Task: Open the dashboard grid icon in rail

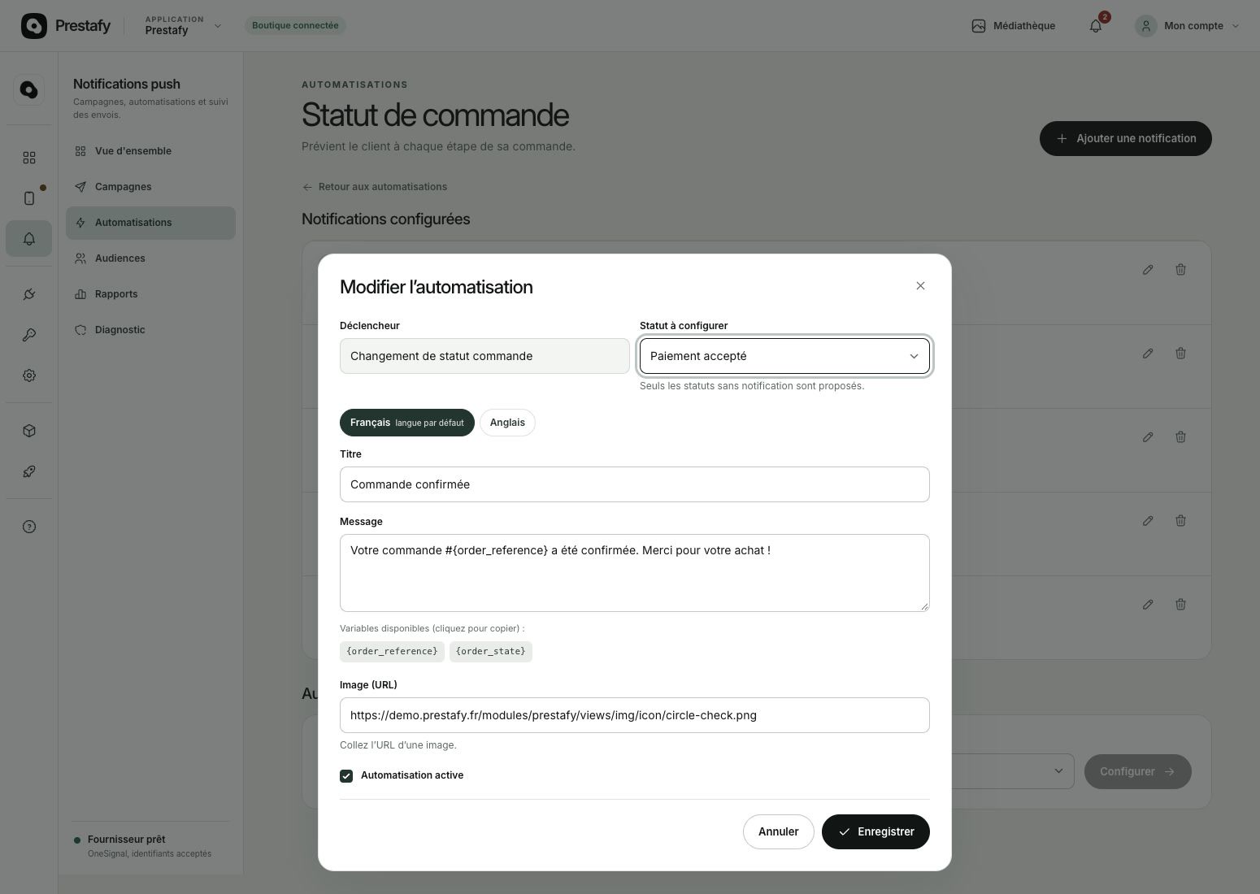Action: tap(29, 158)
